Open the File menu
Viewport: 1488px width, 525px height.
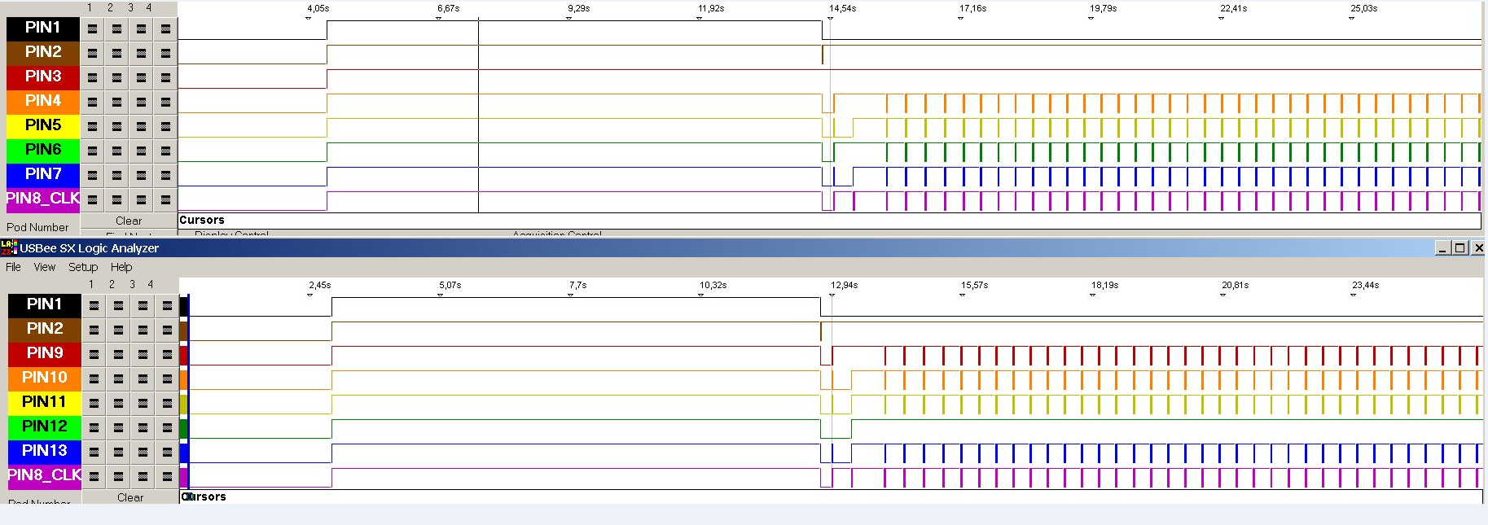(x=13, y=267)
